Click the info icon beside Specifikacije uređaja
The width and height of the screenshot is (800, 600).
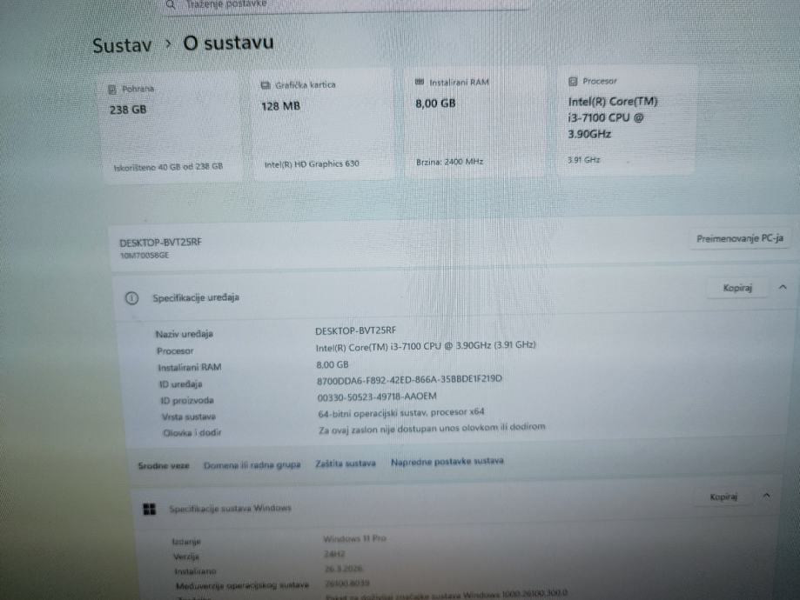click(131, 298)
